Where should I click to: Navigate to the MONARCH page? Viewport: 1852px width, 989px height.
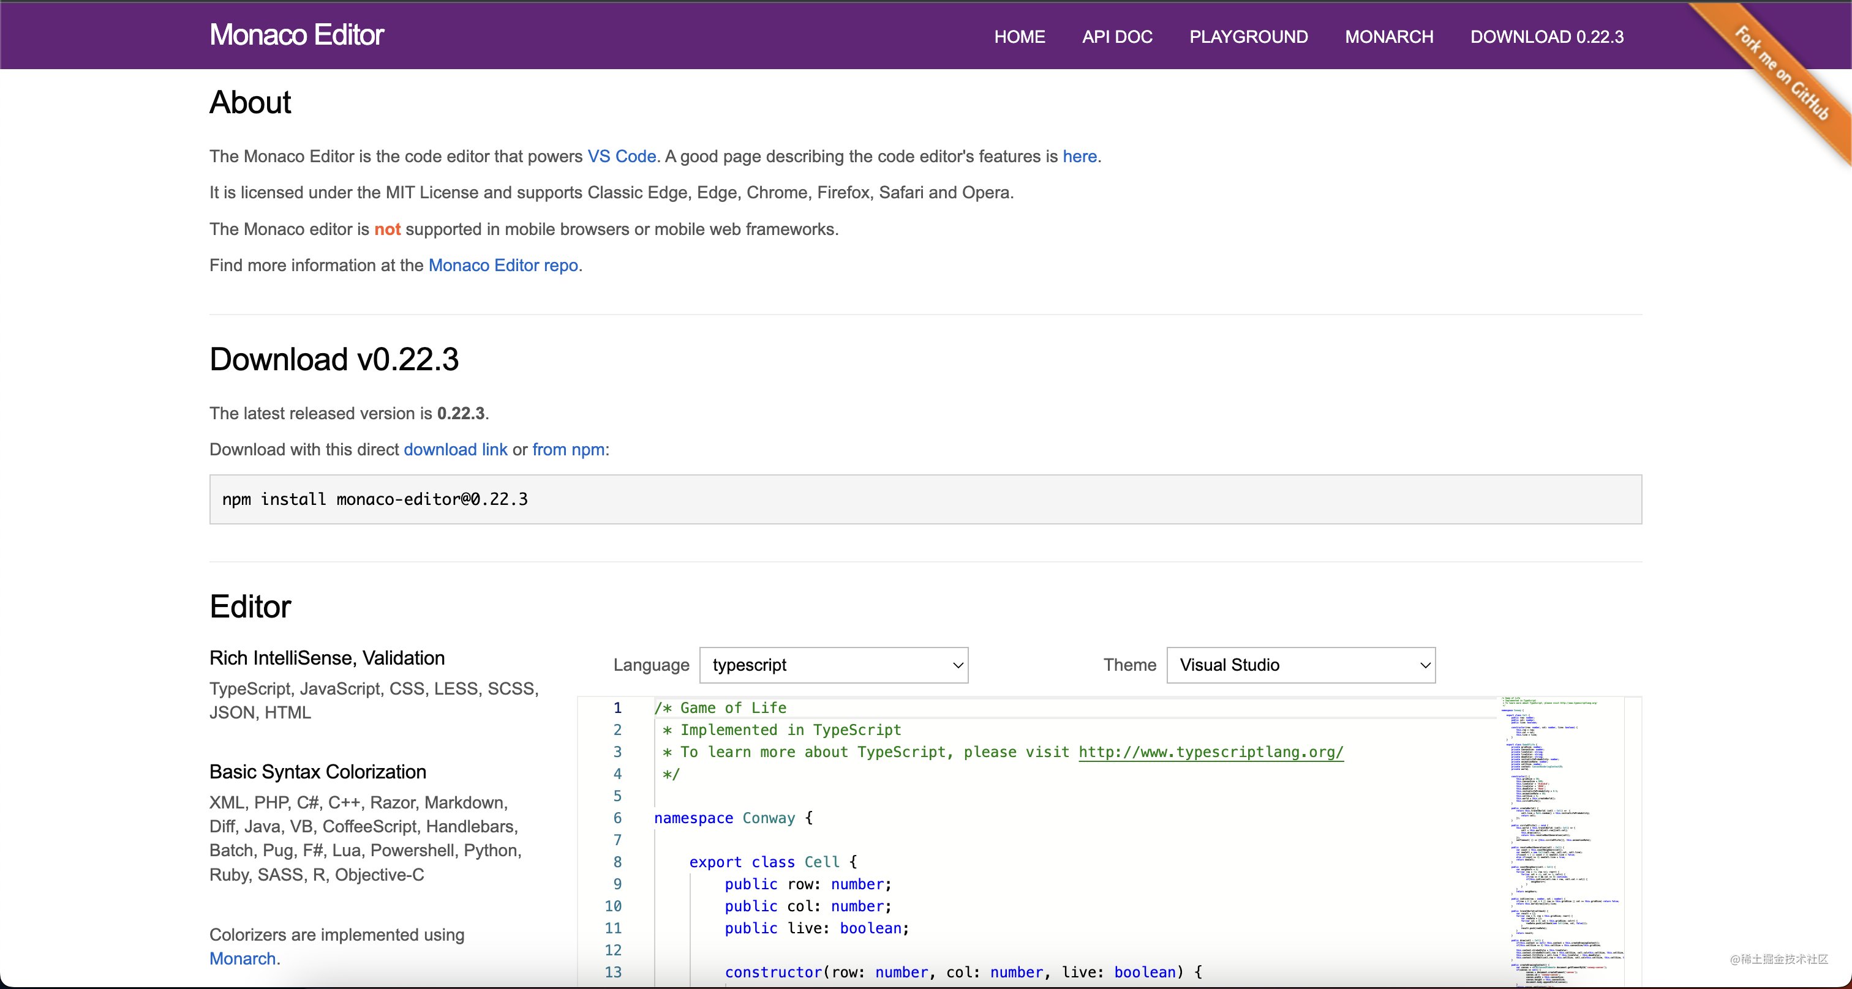pos(1388,37)
